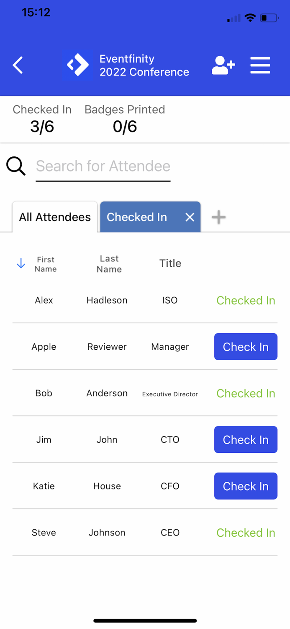This screenshot has height=629, width=290.
Task: Add a new filter tab with the plus icon
Action: pyautogui.click(x=218, y=217)
